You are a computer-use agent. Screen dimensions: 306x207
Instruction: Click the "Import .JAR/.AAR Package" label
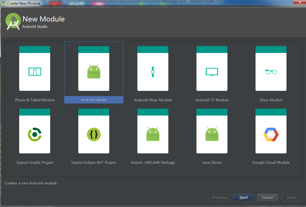[x=153, y=162]
